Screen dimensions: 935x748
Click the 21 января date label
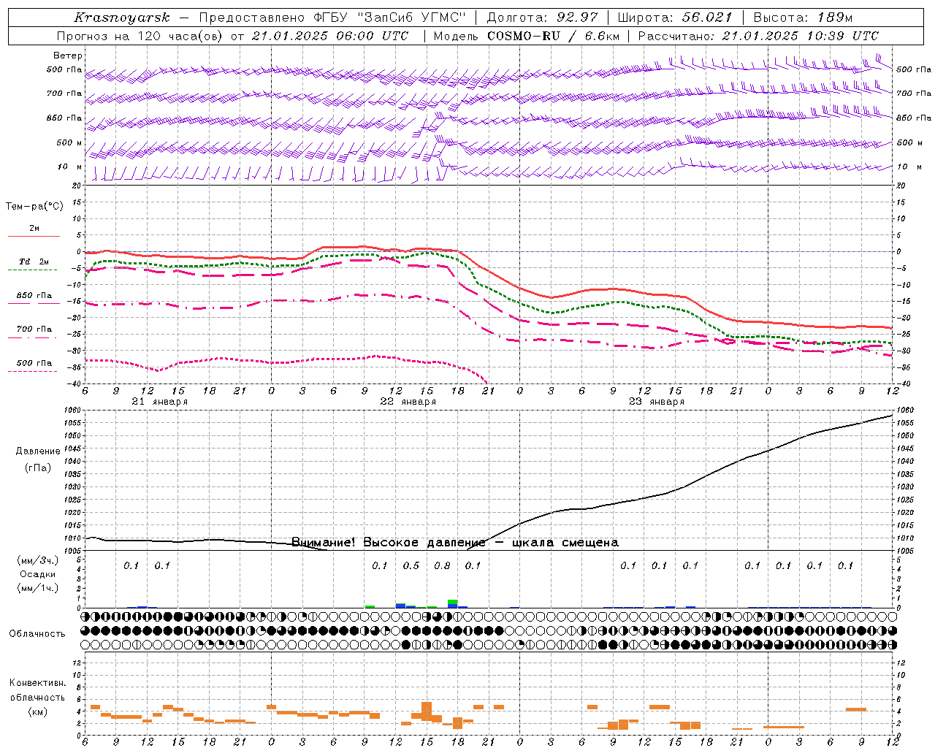[160, 402]
